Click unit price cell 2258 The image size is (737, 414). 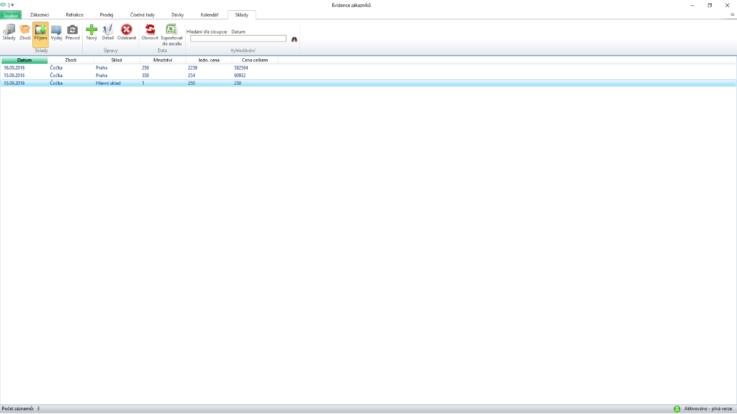tap(193, 68)
